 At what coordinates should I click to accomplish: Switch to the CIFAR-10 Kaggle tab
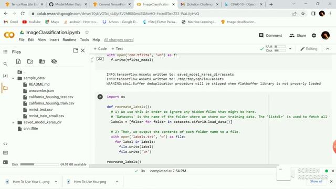click(x=243, y=4)
